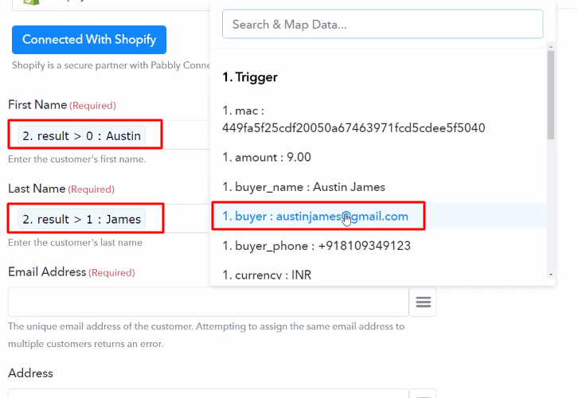Choose the amount : 9.00 entry
Screen dimensions: 578x398
[x=266, y=158]
